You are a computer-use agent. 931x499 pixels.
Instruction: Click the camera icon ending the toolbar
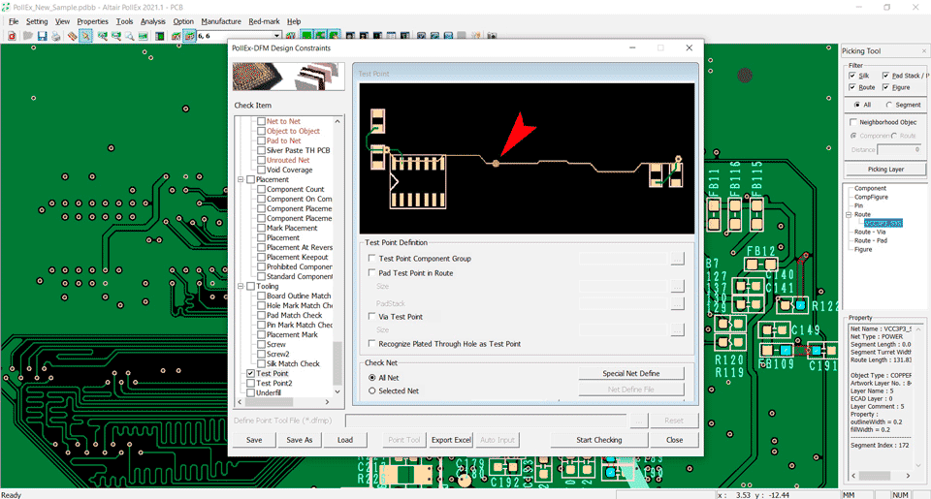pyautogui.click(x=492, y=36)
